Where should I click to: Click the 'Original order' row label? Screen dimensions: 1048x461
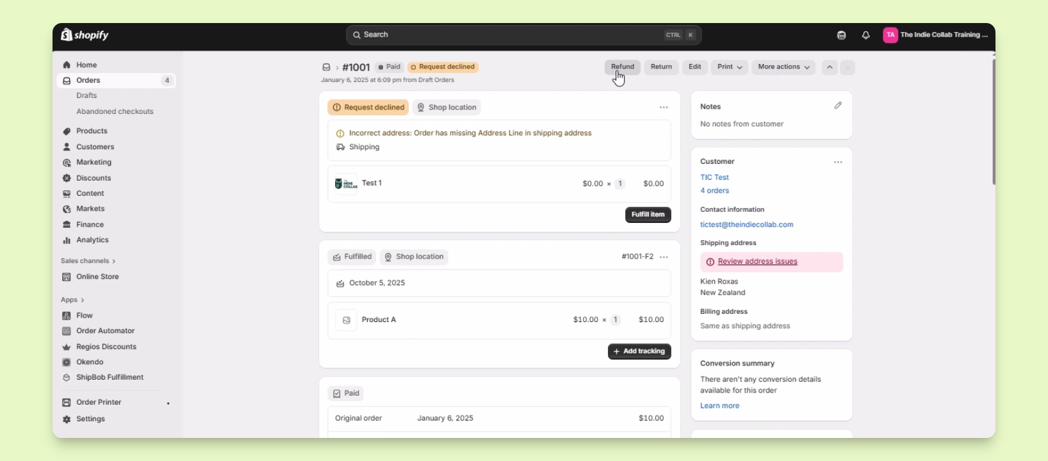[359, 418]
